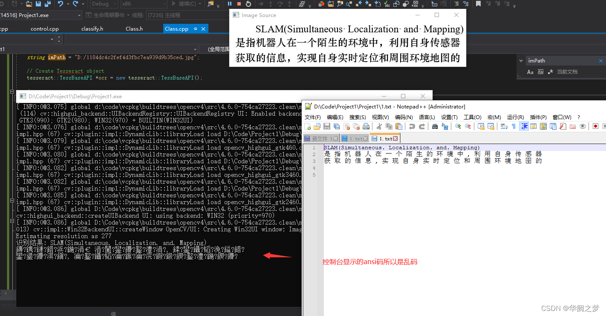606x316 pixels.
Task: Open the 搜索(S) menu in Notepad++
Action: point(358,117)
